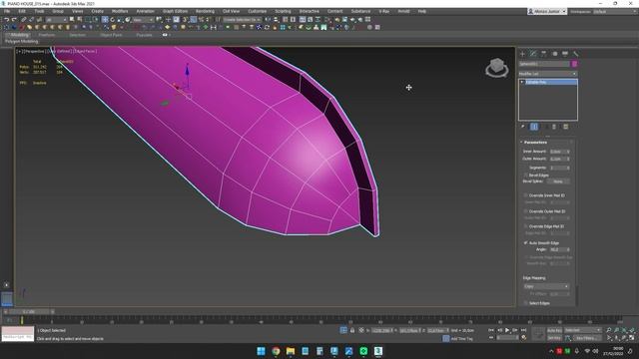The width and height of the screenshot is (639, 359).
Task: Open the Create tab in command panel
Action: (523, 54)
